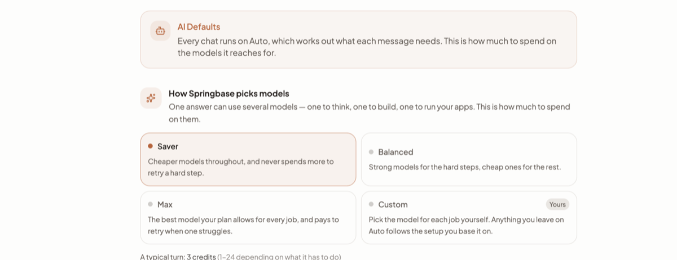Choose the Custom spending card
The width and height of the screenshot is (677, 260).
pos(469,218)
